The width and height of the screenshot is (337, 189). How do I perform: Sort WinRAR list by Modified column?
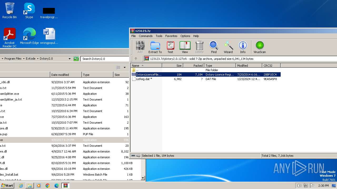[x=249, y=66]
